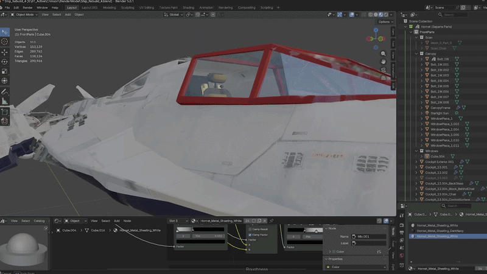The height and width of the screenshot is (274, 487).
Task: Pin the Scene datablock in top bar
Action: click(457, 7)
